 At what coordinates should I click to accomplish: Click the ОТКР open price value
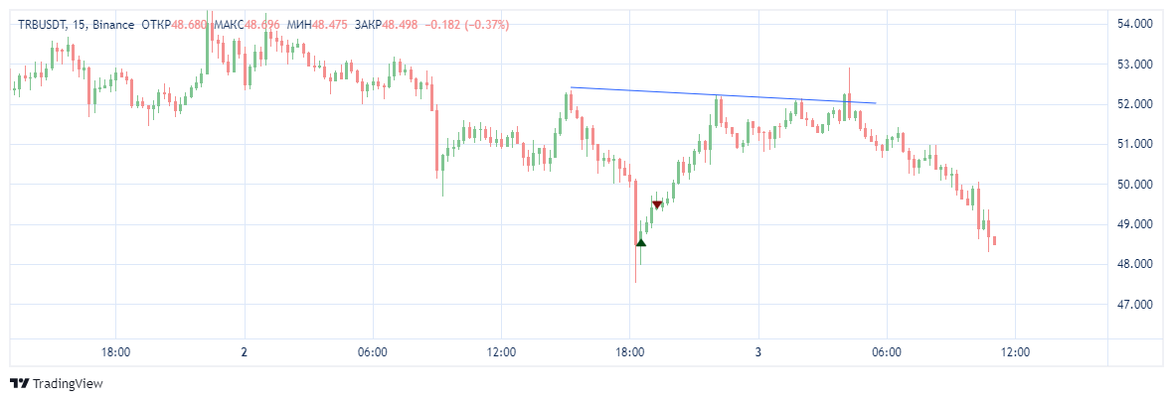click(x=188, y=24)
